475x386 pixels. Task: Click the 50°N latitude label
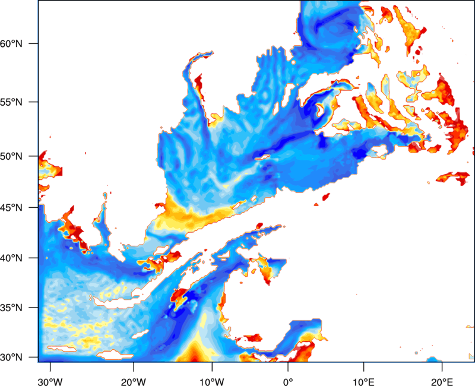[11, 156]
